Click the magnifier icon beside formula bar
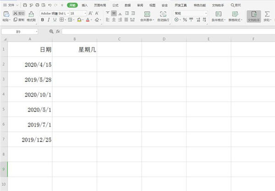 click(x=51, y=32)
